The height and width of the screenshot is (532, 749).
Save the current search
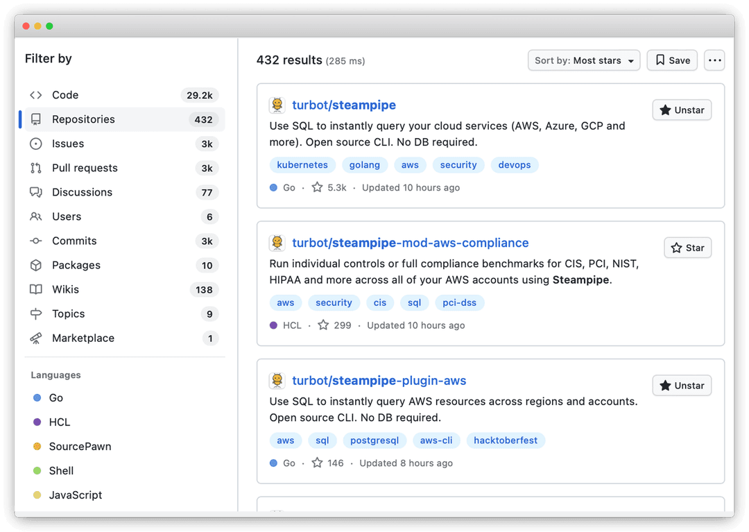pos(672,60)
